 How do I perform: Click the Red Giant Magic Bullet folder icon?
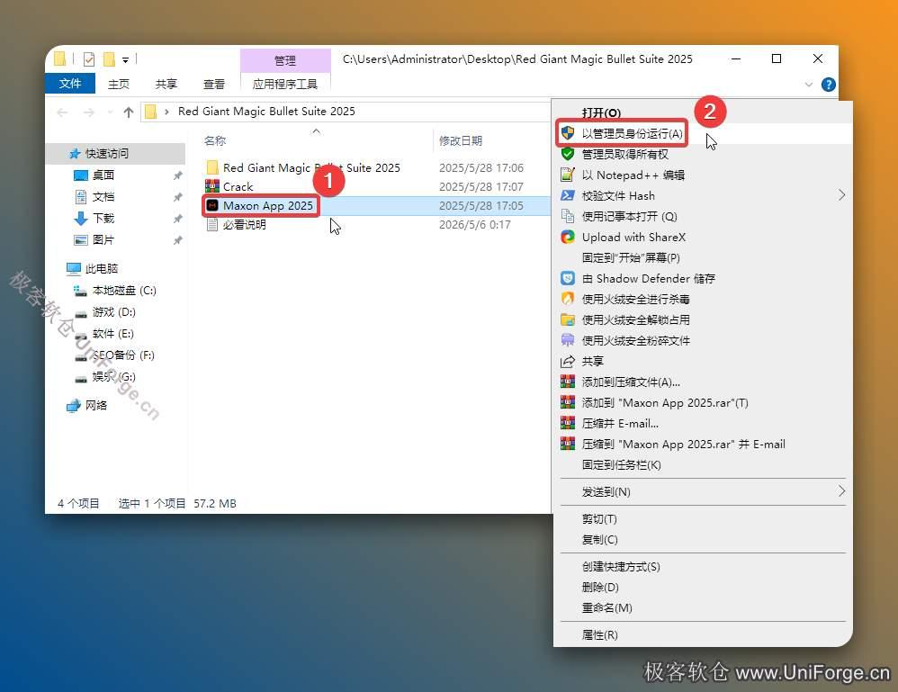(212, 167)
